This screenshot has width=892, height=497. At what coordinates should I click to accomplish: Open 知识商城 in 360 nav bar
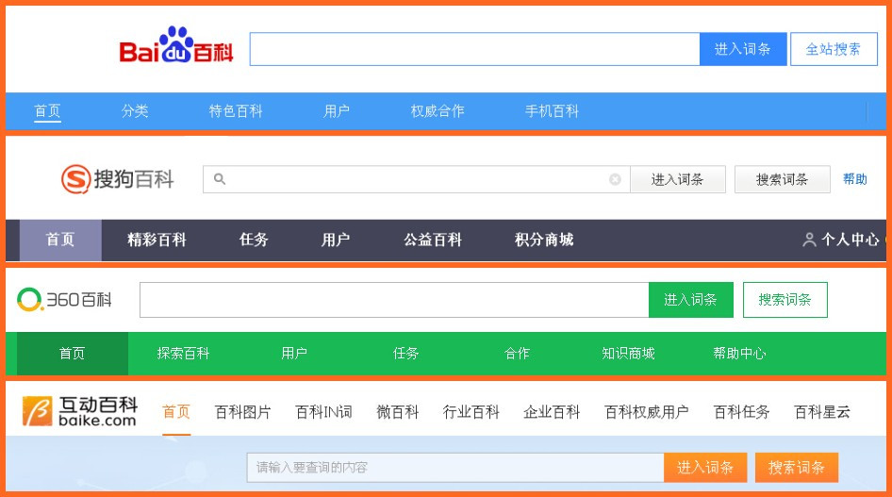click(x=628, y=353)
